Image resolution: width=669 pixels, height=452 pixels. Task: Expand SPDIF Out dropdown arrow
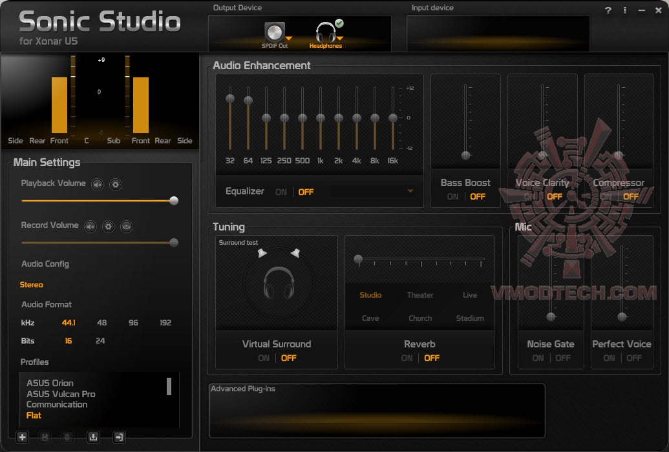289,38
